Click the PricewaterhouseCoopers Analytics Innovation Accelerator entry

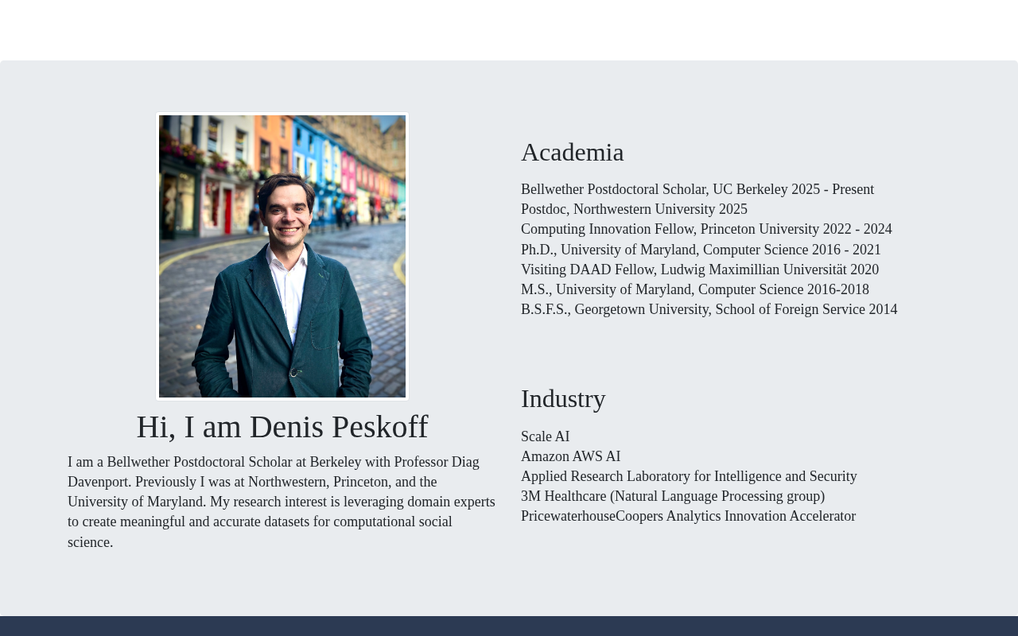tap(688, 516)
